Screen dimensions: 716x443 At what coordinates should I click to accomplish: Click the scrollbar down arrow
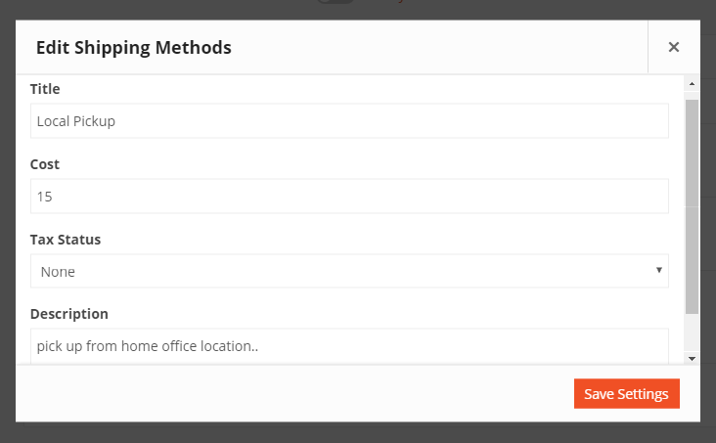tap(692, 359)
